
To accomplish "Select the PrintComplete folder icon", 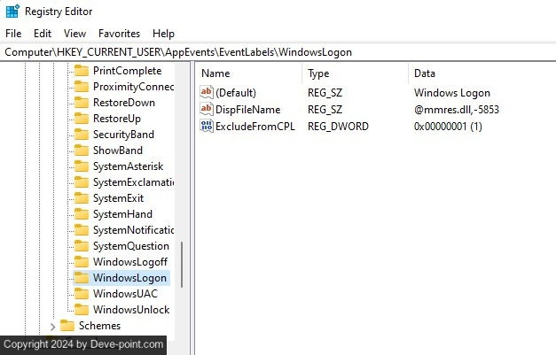I will 82,71.
